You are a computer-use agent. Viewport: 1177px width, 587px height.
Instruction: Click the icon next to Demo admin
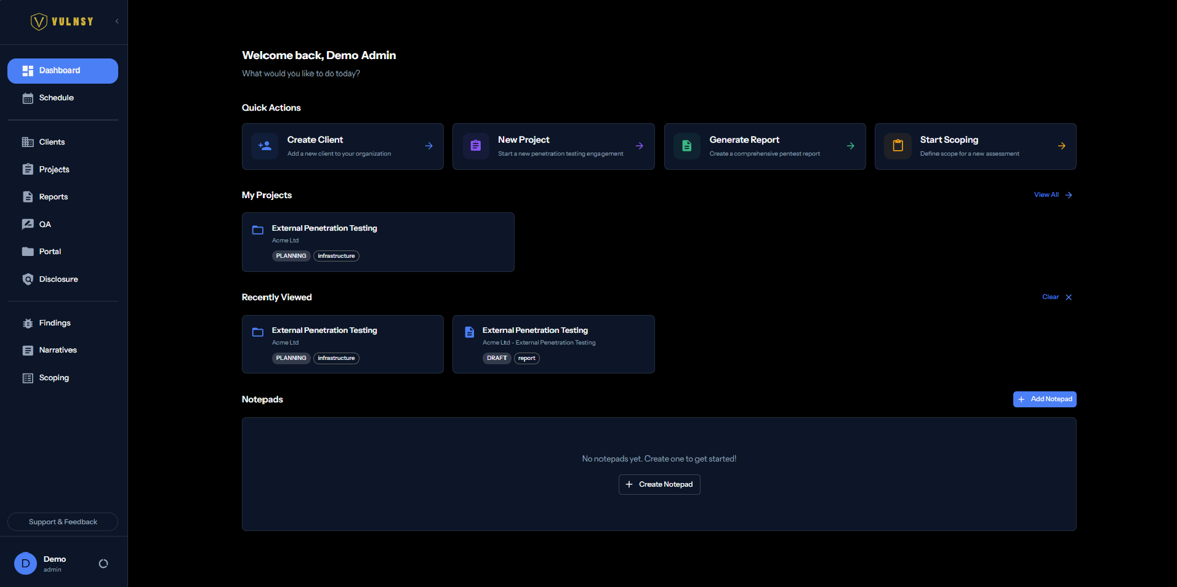(x=103, y=564)
